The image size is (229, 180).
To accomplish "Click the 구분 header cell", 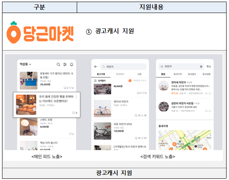I will [x=40, y=7].
